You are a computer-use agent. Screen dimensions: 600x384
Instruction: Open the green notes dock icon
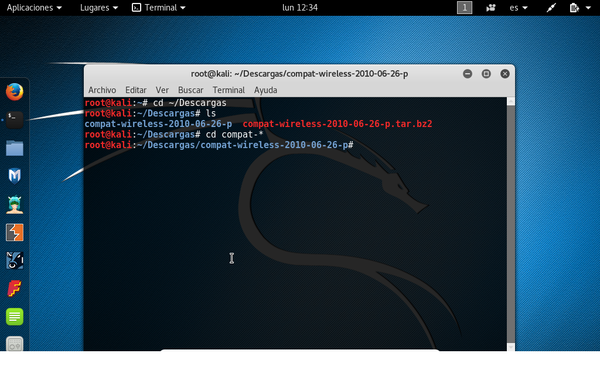[15, 317]
